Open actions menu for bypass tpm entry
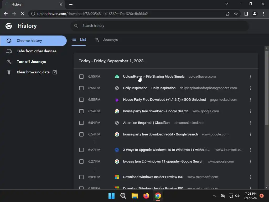Image resolution: width=269 pixels, height=202 pixels. click(250, 161)
